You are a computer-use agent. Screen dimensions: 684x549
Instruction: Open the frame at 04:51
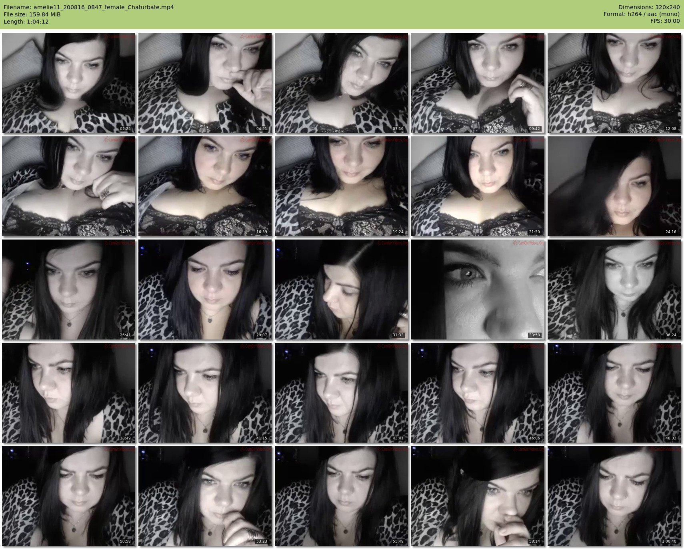tap(205, 83)
